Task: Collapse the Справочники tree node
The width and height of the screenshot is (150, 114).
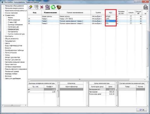Action: (x=3, y=15)
